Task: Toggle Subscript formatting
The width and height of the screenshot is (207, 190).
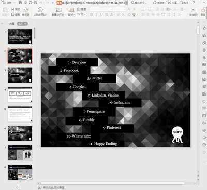Action: coord(124,15)
